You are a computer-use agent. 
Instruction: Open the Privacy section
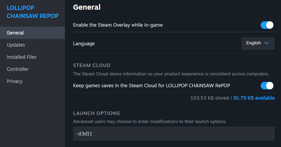tap(15, 81)
